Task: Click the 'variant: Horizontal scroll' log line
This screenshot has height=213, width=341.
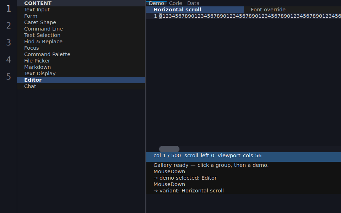Action: [189, 191]
